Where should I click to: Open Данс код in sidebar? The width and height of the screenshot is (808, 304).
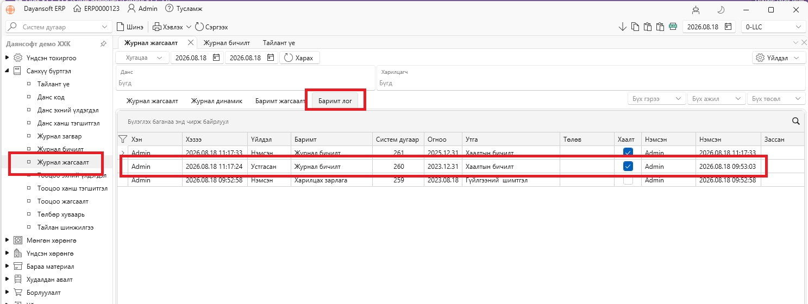(x=51, y=97)
